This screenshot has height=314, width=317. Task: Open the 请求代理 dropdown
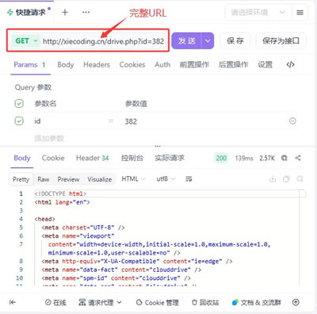pyautogui.click(x=101, y=302)
